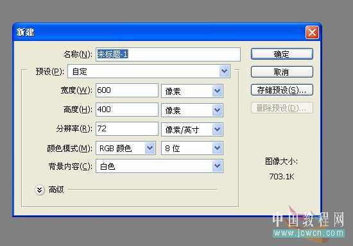The height and width of the screenshot is (246, 353).
Task: Open the RGB 颜色 mode dropdown
Action: pos(126,148)
